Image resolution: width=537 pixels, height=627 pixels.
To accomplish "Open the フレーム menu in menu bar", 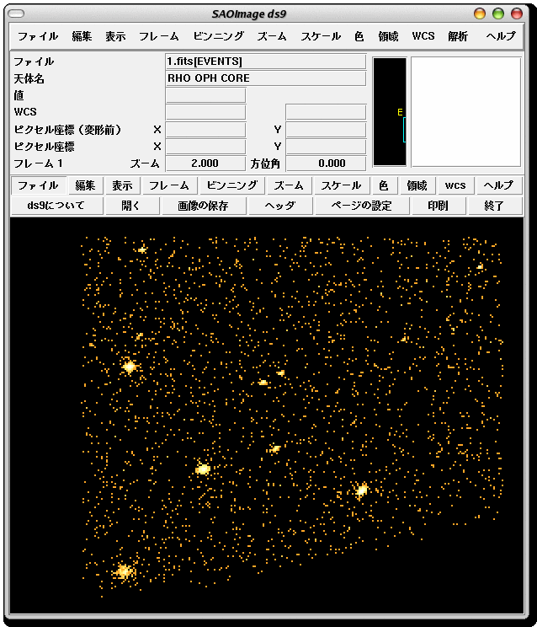I will point(158,36).
